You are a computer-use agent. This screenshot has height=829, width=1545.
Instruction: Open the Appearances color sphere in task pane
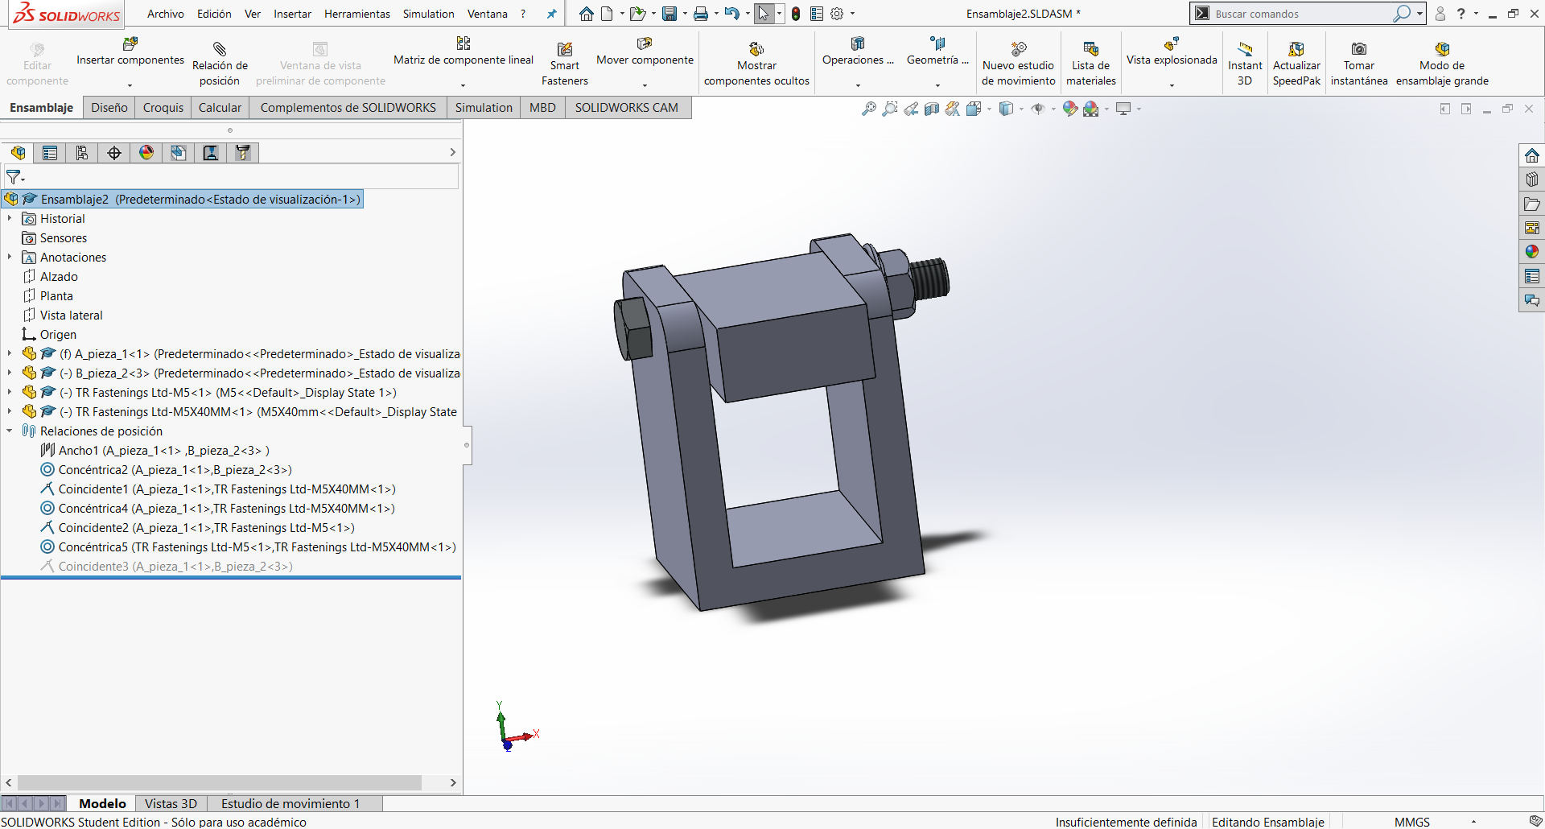(1531, 252)
